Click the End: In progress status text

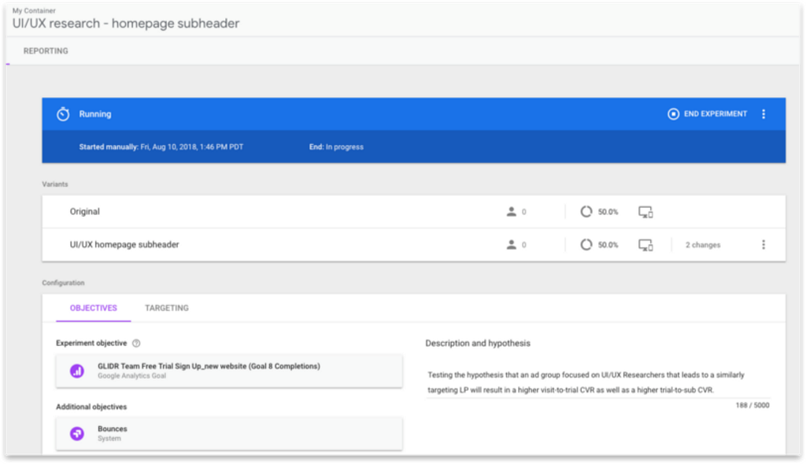(336, 147)
